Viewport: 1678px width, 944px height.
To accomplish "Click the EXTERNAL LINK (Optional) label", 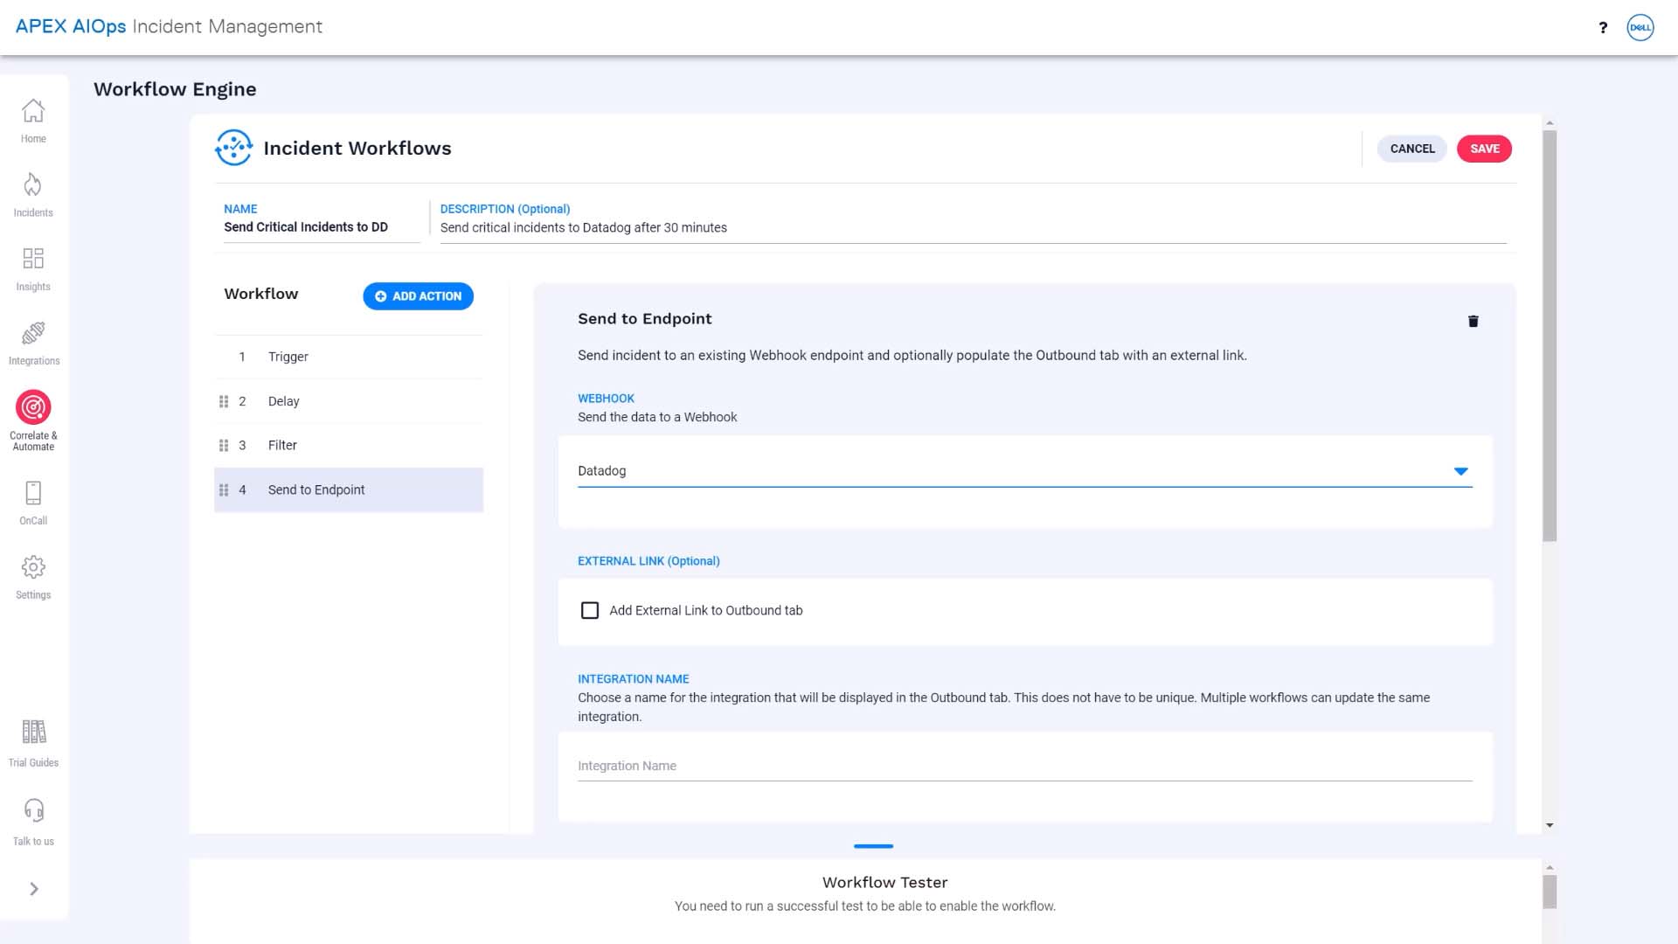I will point(648,561).
